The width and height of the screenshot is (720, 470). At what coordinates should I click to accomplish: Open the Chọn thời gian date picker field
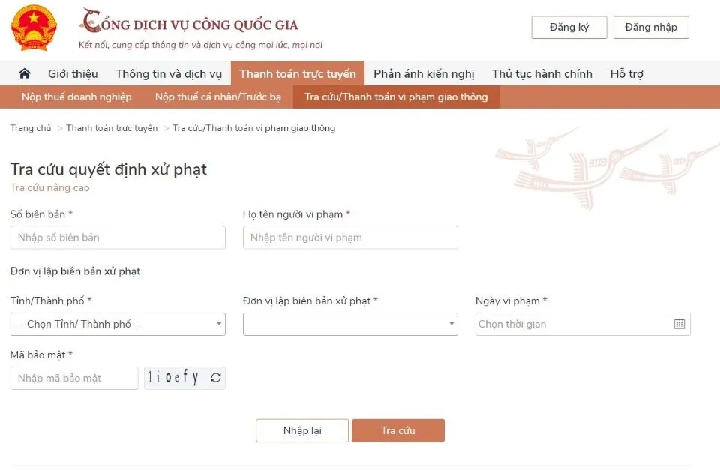point(570,324)
